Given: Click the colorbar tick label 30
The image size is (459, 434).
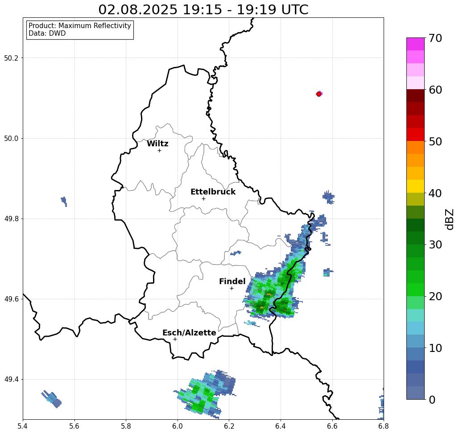Looking at the screenshot, I should [x=435, y=244].
